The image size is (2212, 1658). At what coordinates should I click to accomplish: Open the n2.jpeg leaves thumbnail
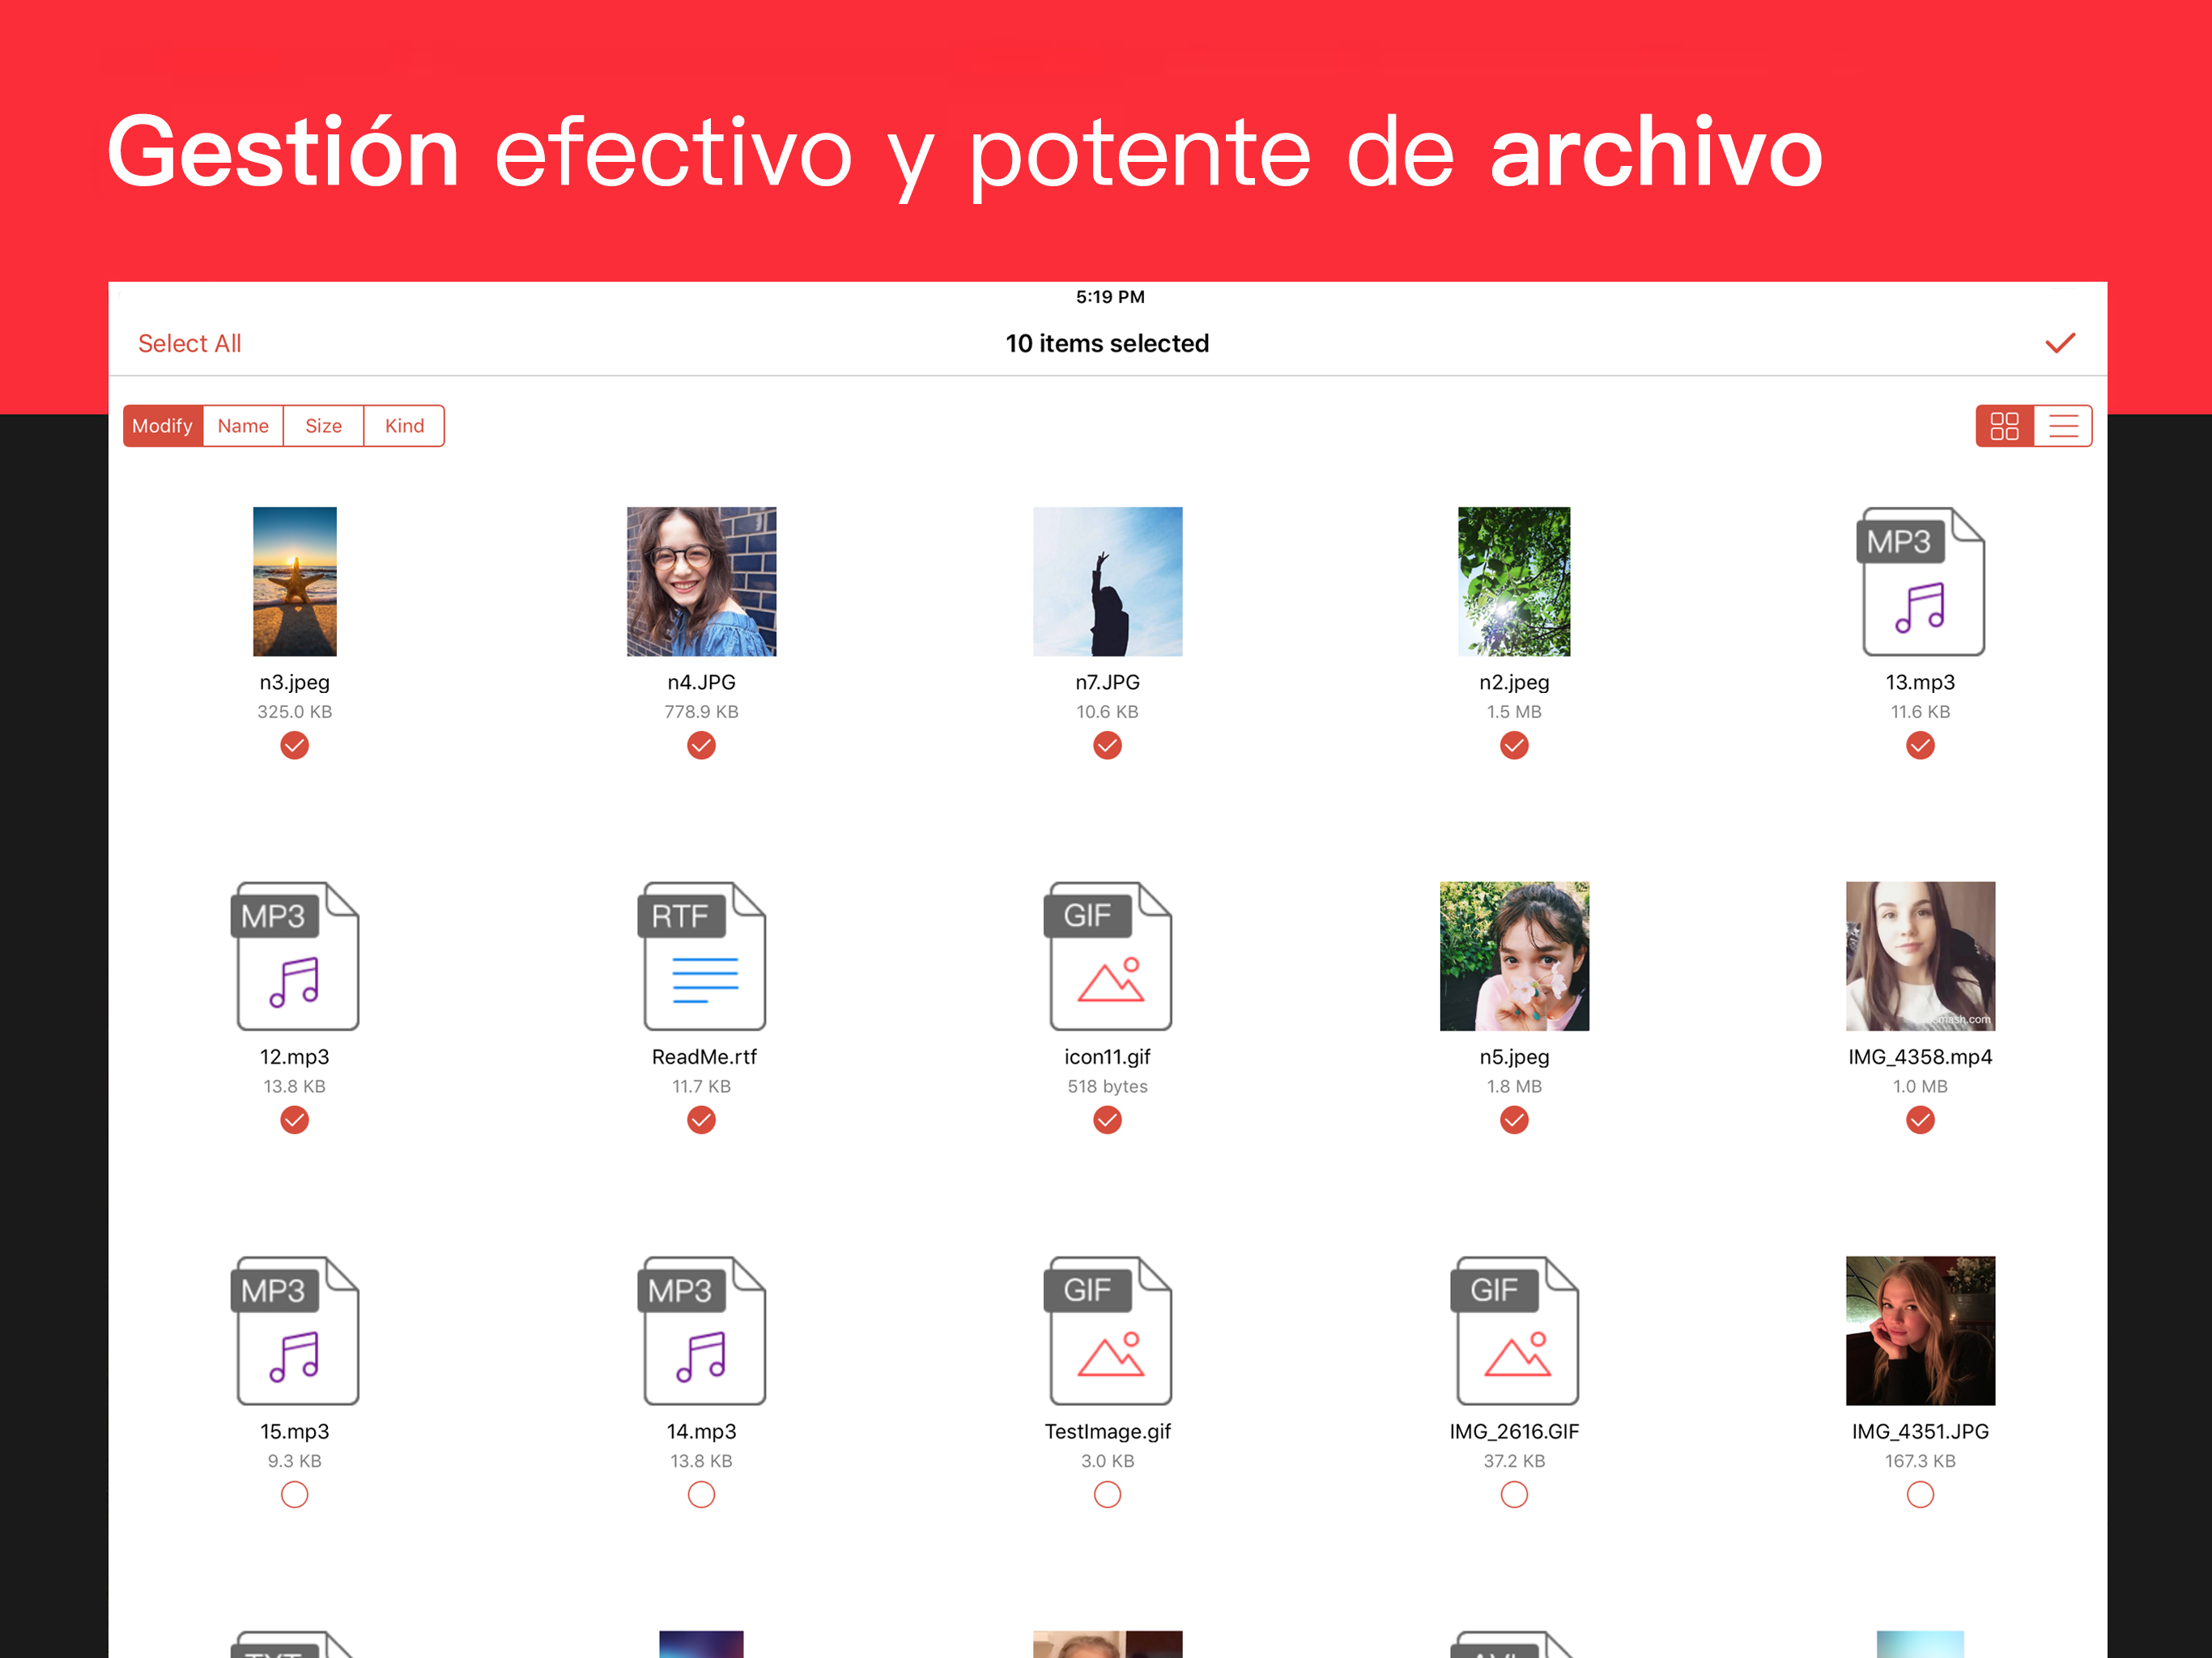(x=1515, y=581)
